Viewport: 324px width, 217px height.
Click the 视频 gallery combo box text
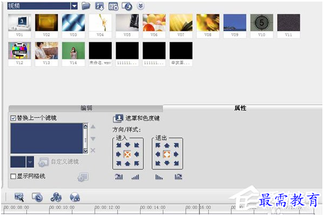[39, 6]
